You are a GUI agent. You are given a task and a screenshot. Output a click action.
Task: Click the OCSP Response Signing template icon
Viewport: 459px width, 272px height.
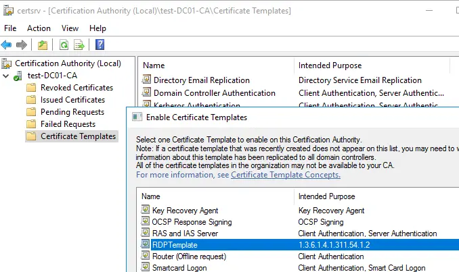click(145, 221)
